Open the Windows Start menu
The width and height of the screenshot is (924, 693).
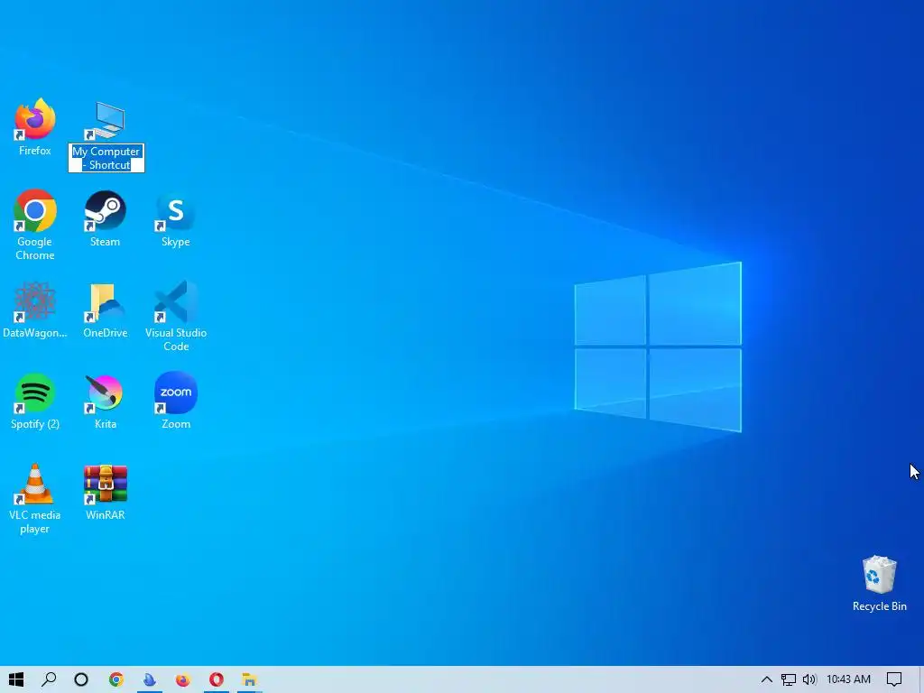(x=16, y=679)
